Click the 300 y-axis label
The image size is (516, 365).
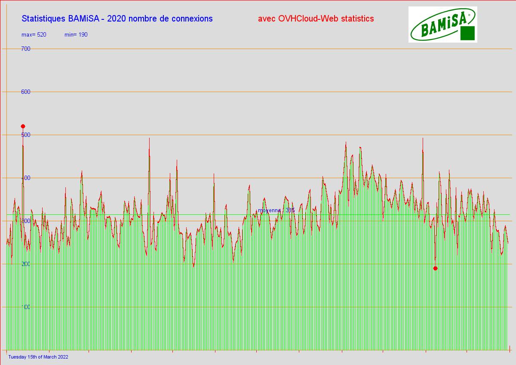tap(26, 221)
